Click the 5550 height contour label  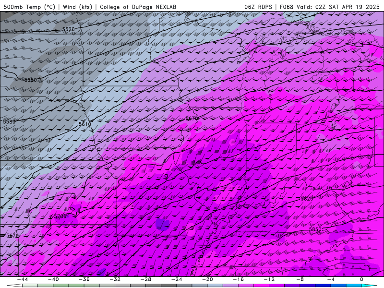pyautogui.click(x=31, y=80)
